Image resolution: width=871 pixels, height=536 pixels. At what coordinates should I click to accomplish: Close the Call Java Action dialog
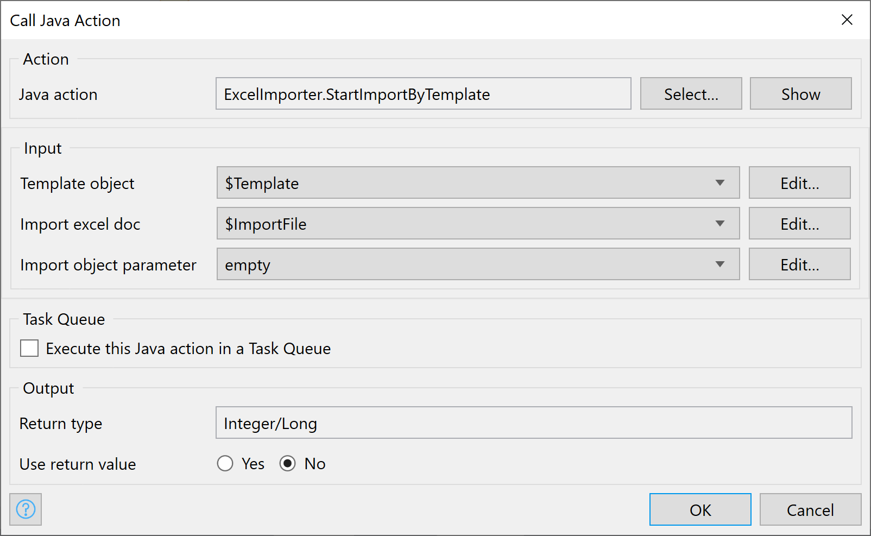point(847,20)
